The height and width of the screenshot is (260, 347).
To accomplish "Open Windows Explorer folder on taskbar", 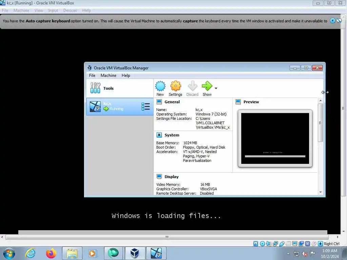I will [72, 253].
